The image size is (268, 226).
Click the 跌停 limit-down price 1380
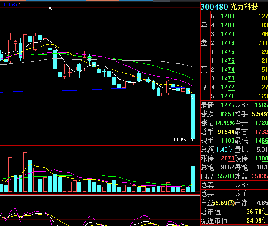point(261,158)
